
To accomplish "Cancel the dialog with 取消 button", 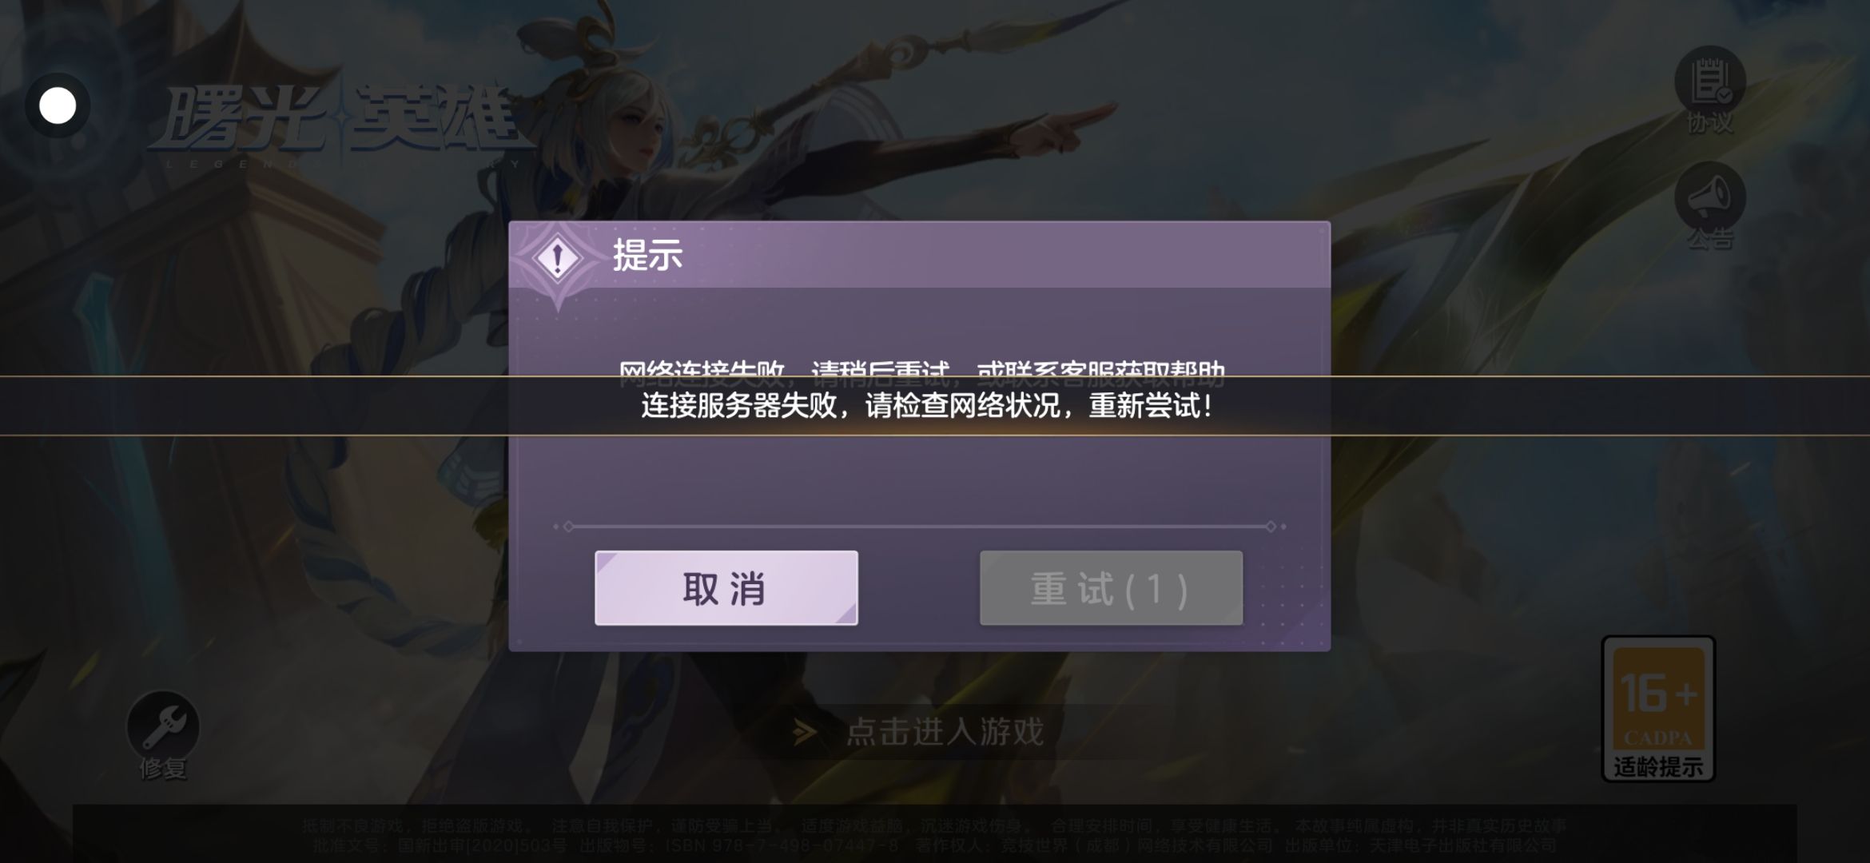I will coord(726,588).
